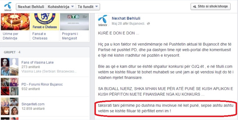Open the Chelsea Football Club page thumbnail
This screenshot has height=120, width=238.
point(45,22)
